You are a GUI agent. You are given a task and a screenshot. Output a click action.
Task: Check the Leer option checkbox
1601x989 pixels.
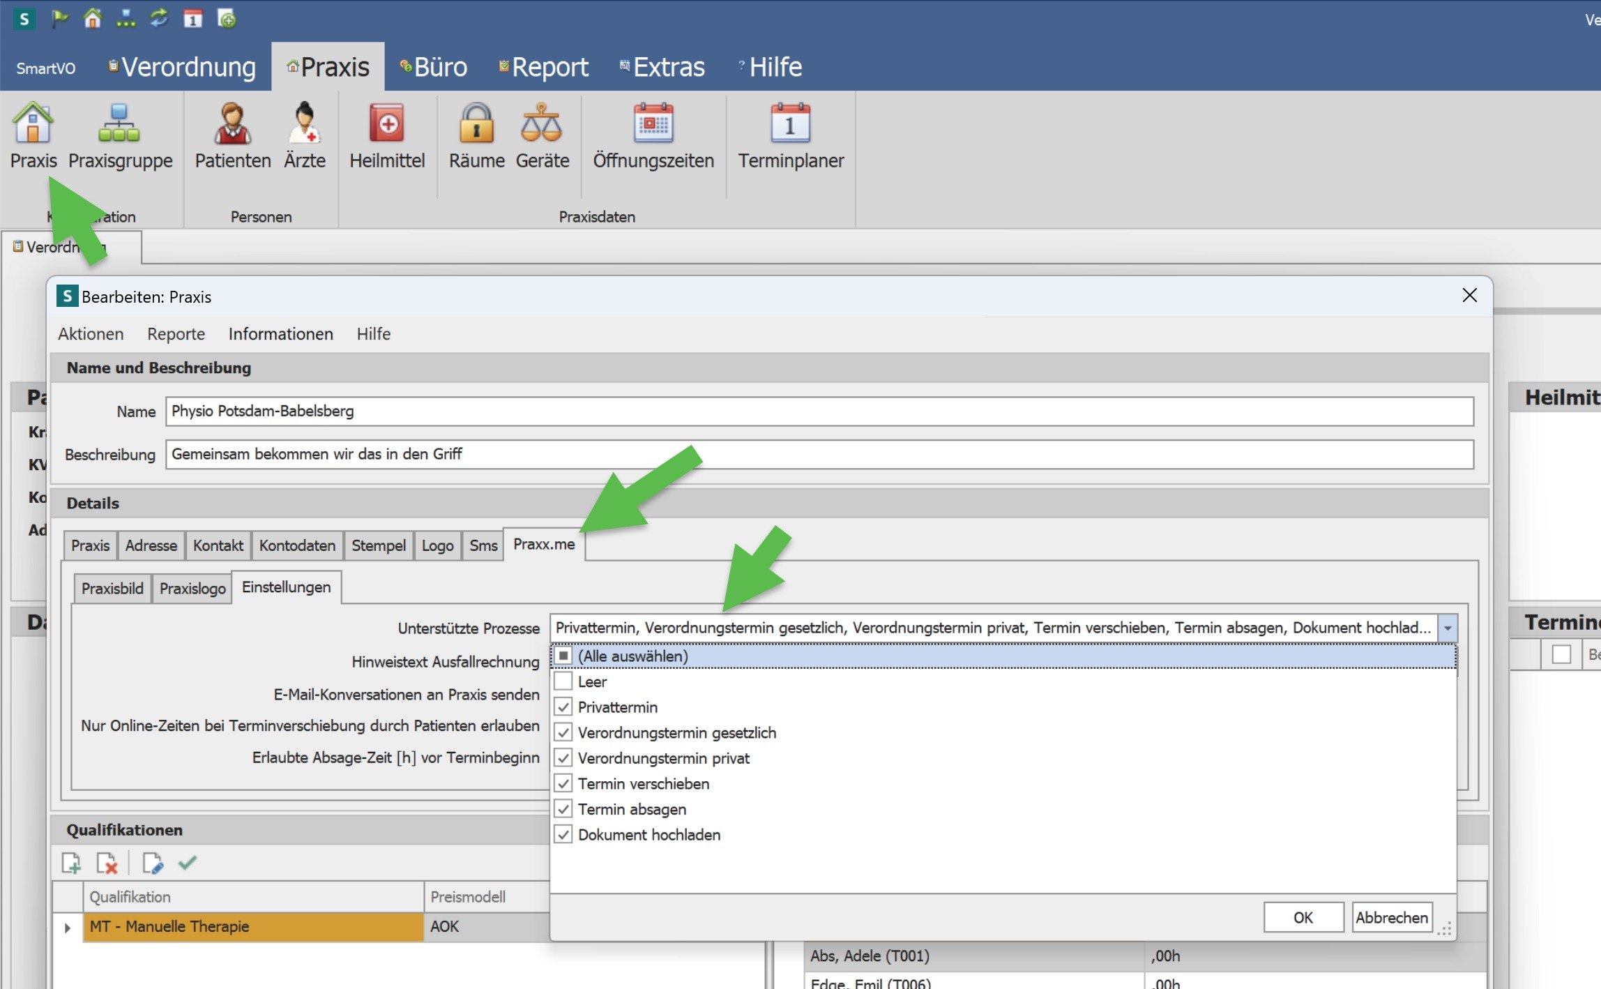pos(563,681)
